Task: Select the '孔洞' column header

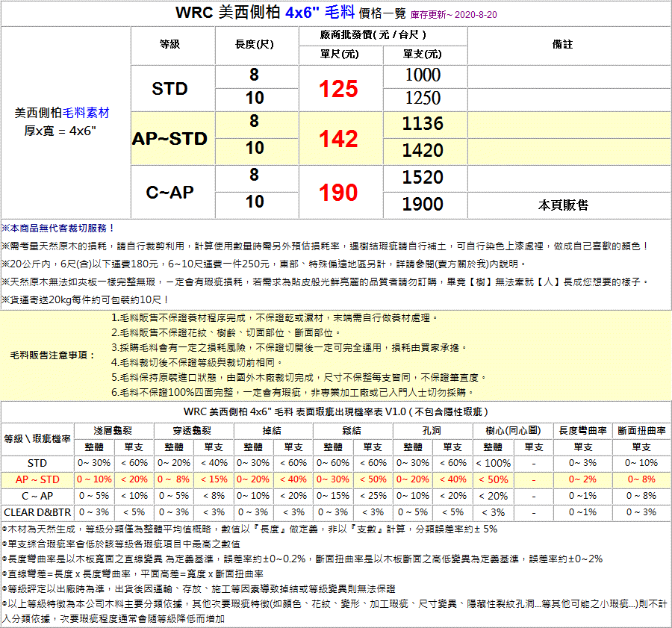Action: [x=432, y=431]
